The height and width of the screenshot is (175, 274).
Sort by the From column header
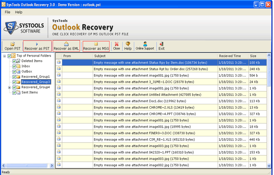tap(77, 56)
